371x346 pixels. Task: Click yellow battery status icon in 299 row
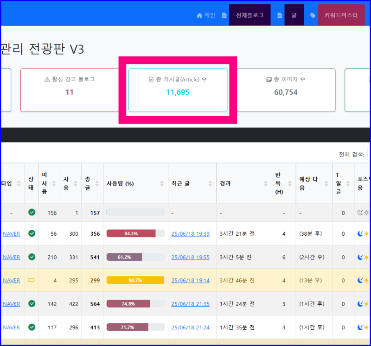[32, 280]
